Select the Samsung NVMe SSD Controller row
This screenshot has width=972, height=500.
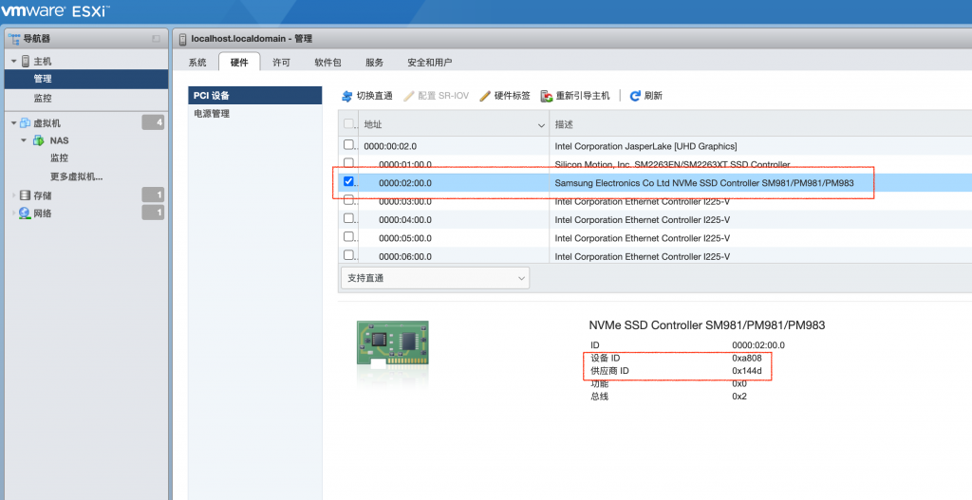(655, 183)
